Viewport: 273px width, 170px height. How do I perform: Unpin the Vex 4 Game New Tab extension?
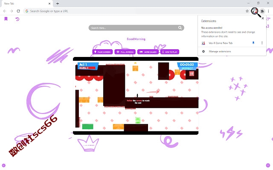click(253, 43)
